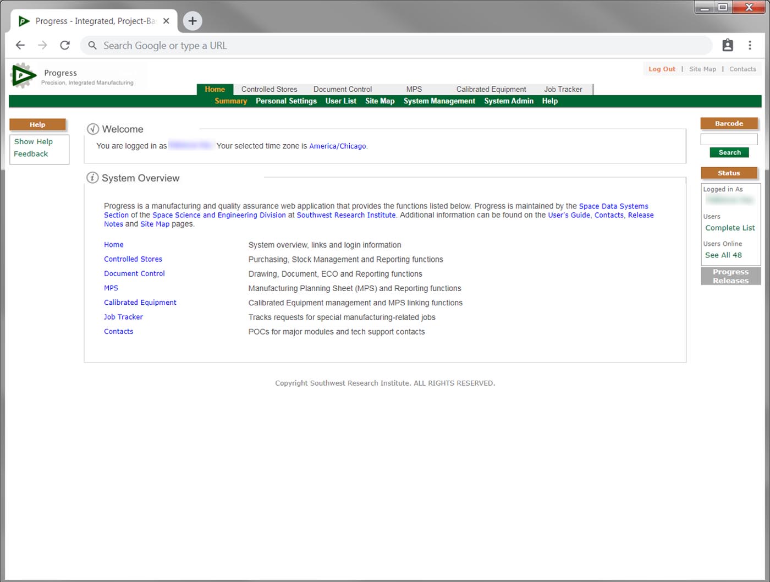770x582 pixels.
Task: Select Personal Settings in the green submenu
Action: click(x=286, y=101)
